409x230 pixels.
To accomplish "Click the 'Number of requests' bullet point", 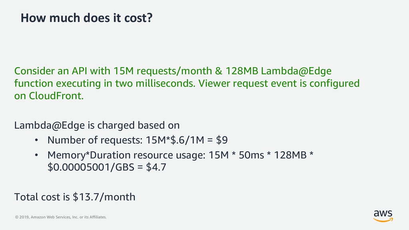I will [137, 140].
